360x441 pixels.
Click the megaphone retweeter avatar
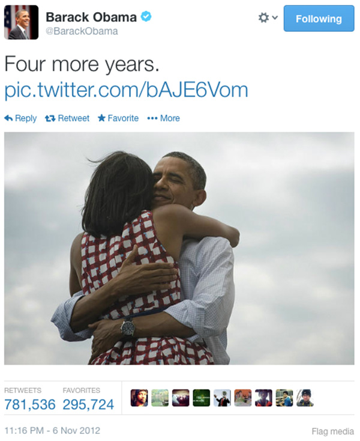pyautogui.click(x=222, y=398)
